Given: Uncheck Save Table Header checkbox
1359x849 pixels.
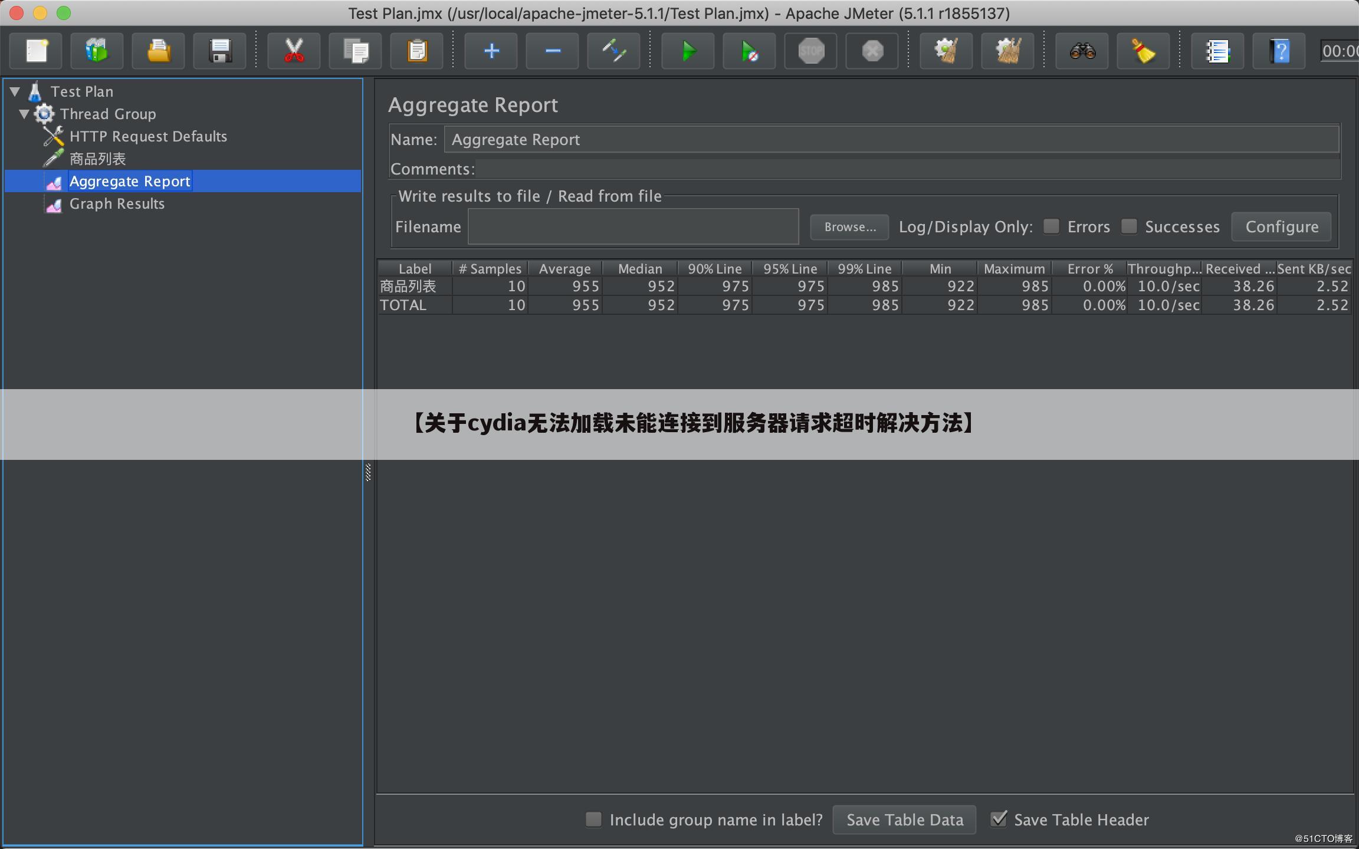Looking at the screenshot, I should [998, 819].
